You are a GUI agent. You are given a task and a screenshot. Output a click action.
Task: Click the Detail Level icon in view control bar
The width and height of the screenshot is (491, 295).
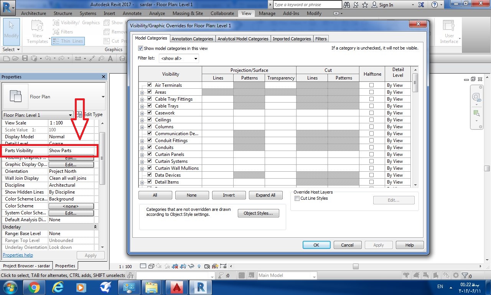coord(143,266)
